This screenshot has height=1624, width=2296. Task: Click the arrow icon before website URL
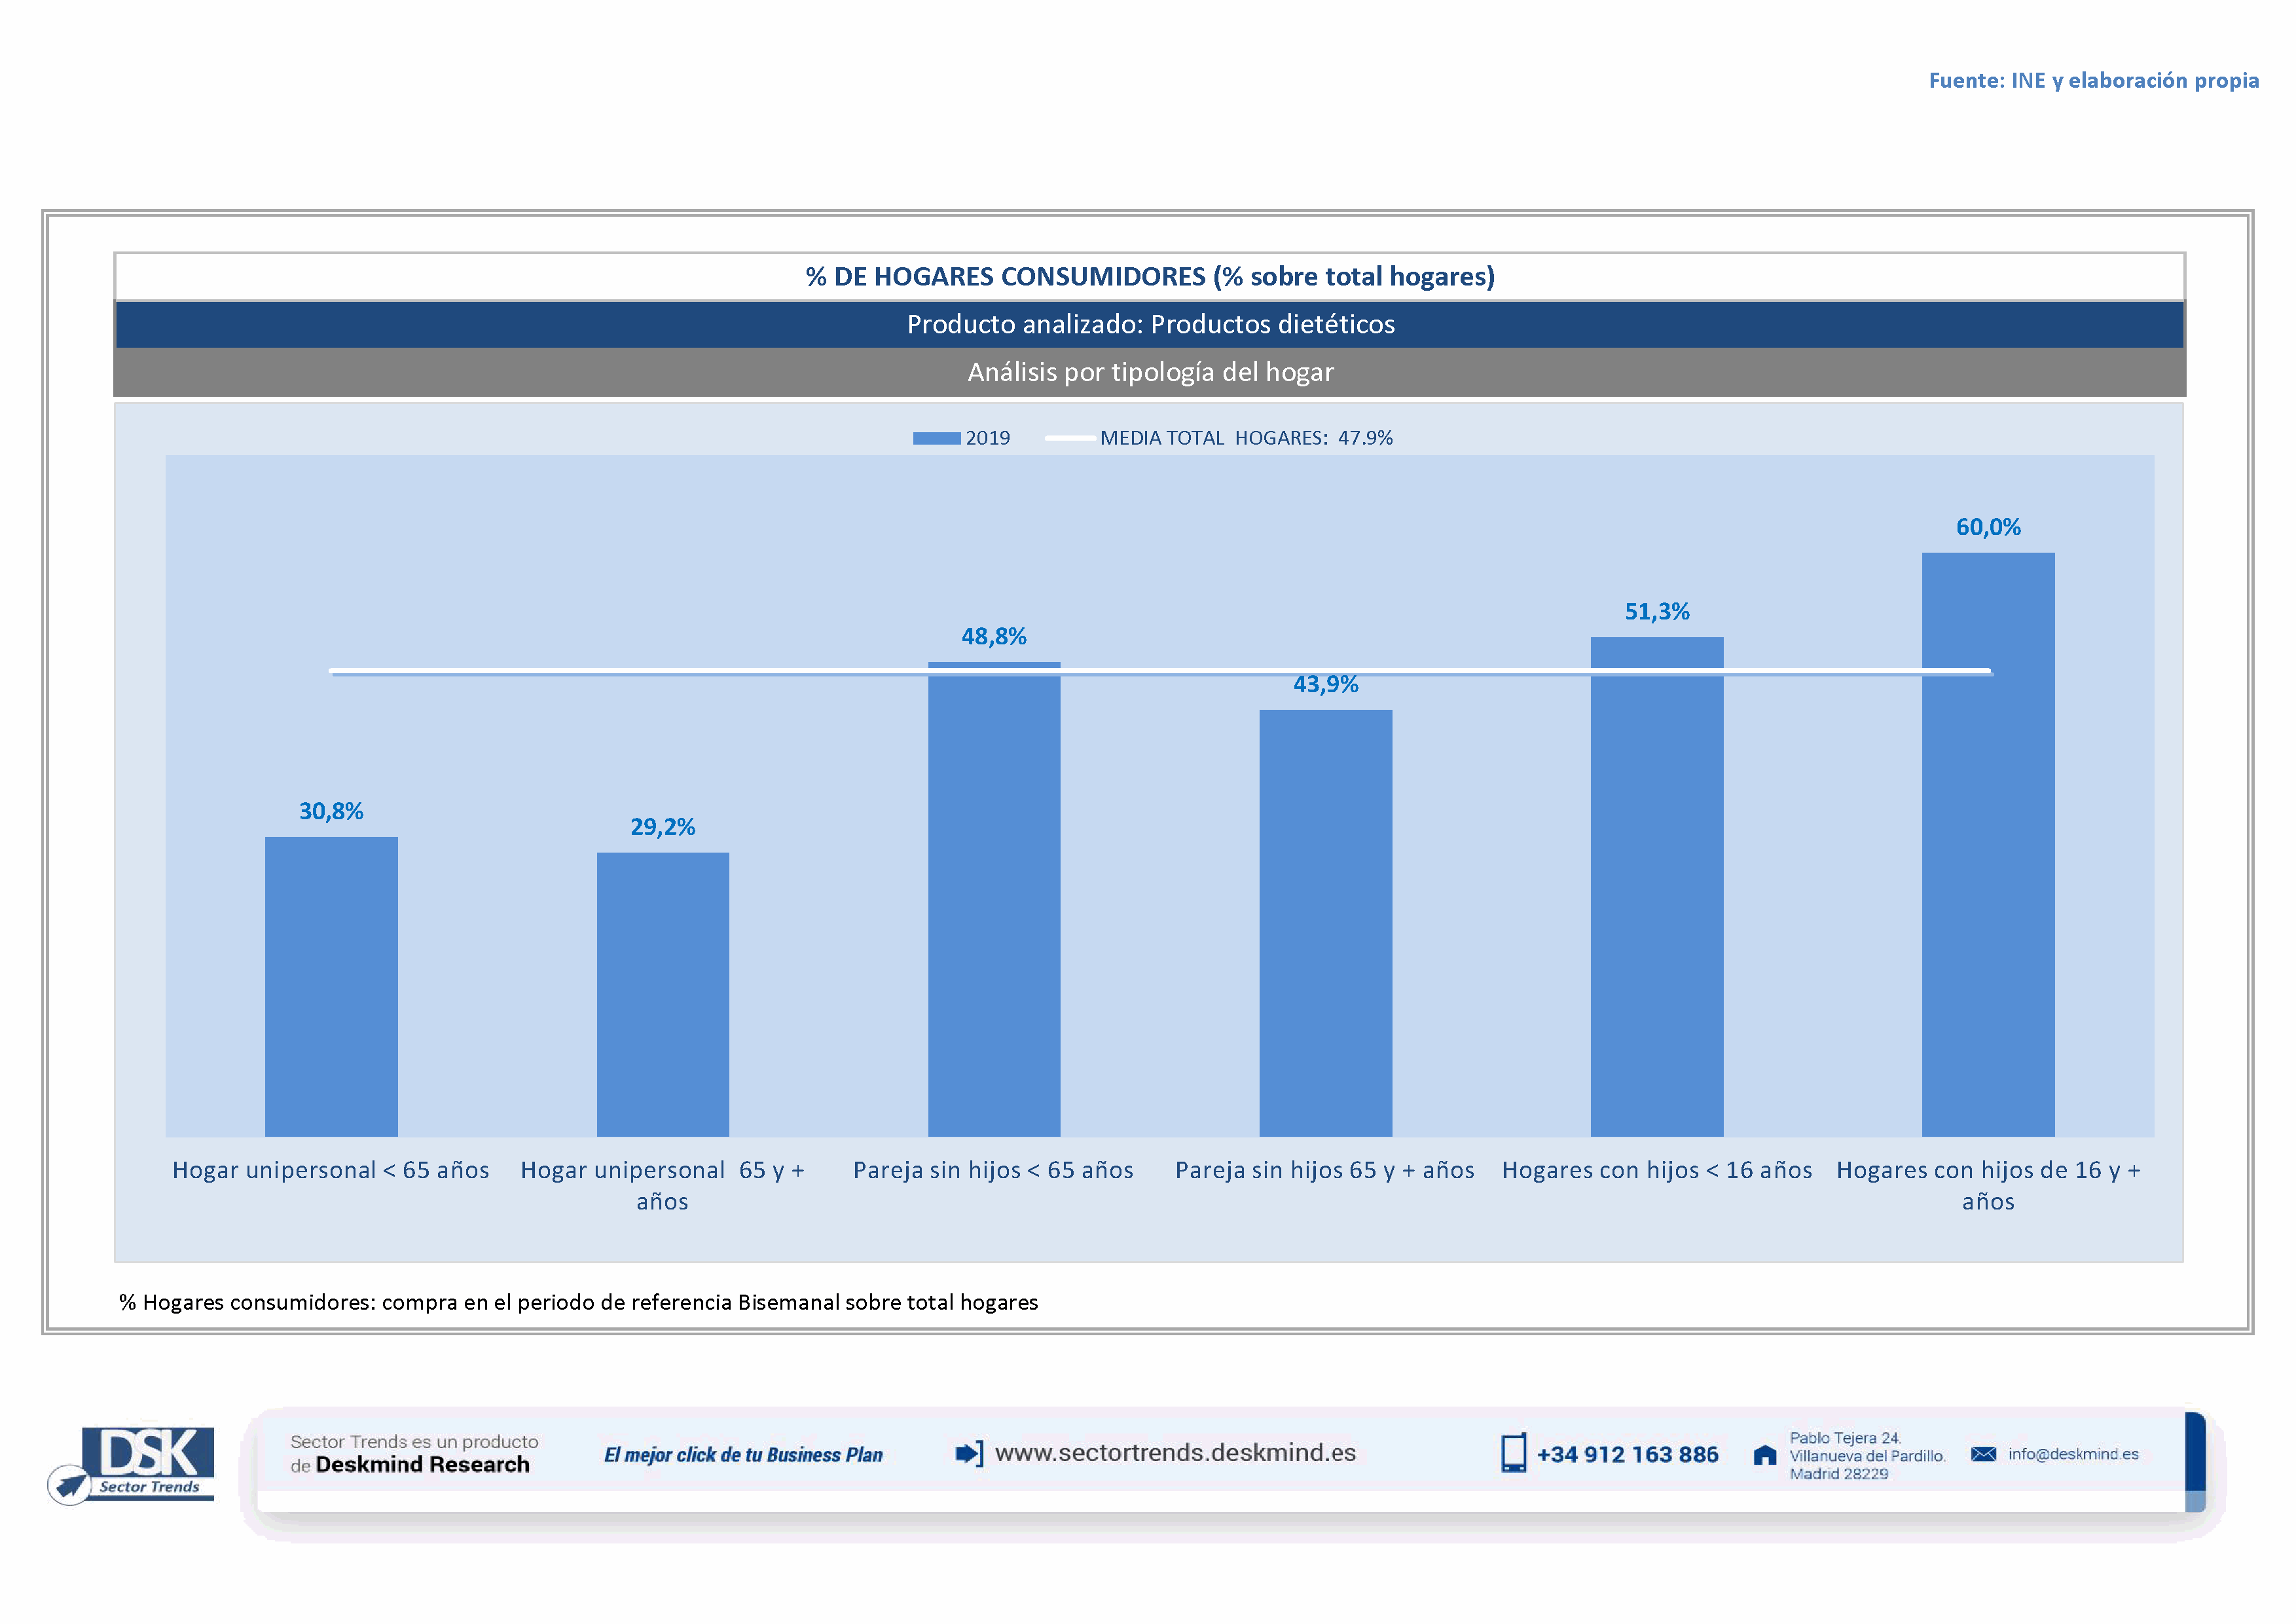tap(968, 1453)
